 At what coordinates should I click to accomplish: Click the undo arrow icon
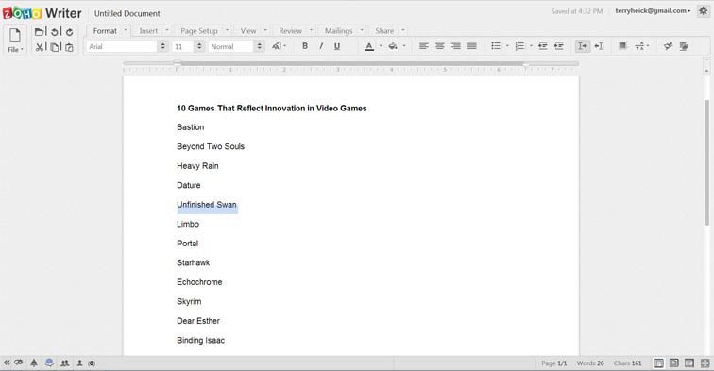tap(55, 32)
